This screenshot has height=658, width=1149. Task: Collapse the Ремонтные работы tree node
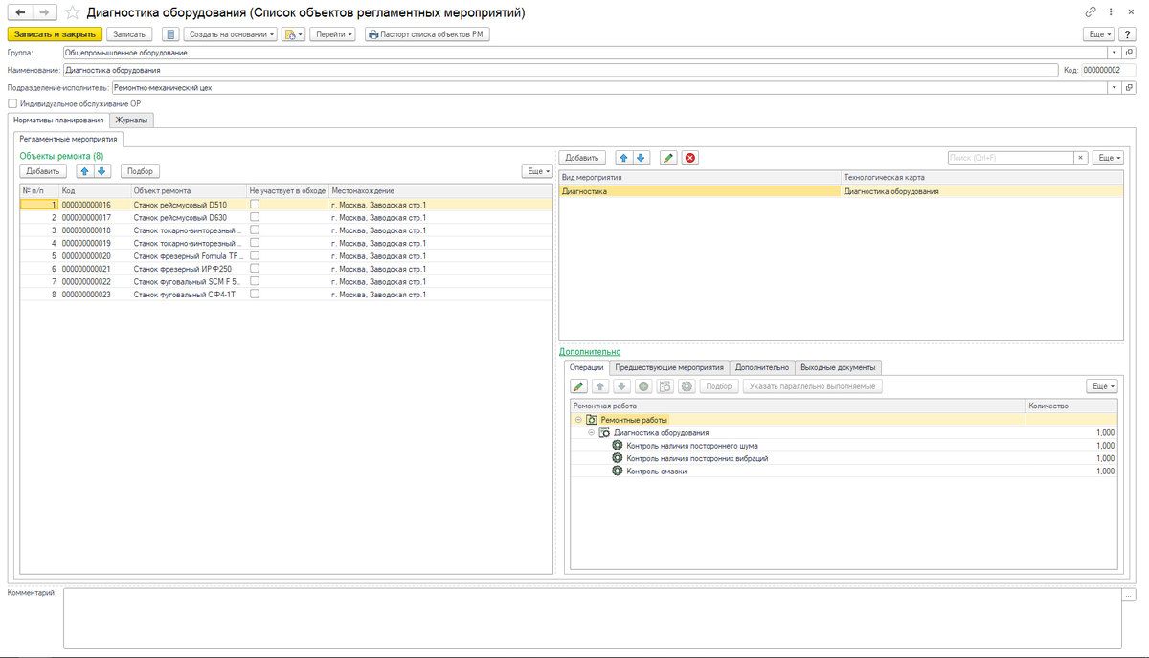tap(578, 420)
